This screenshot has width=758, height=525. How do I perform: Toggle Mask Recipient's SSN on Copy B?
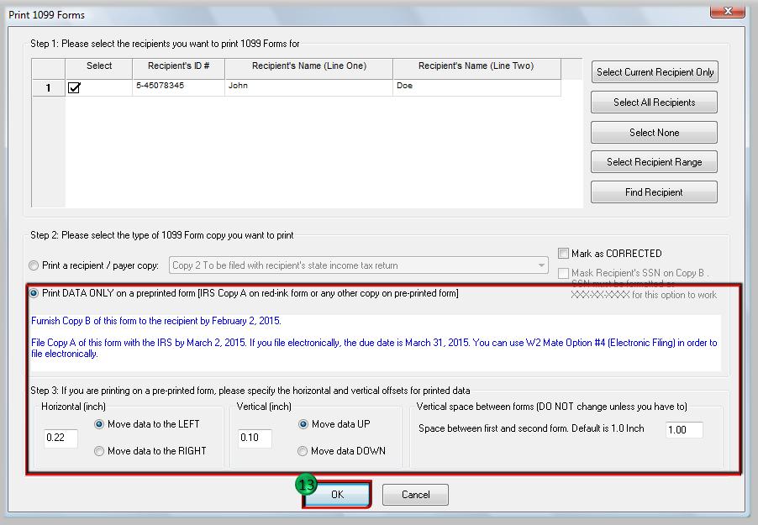[563, 273]
